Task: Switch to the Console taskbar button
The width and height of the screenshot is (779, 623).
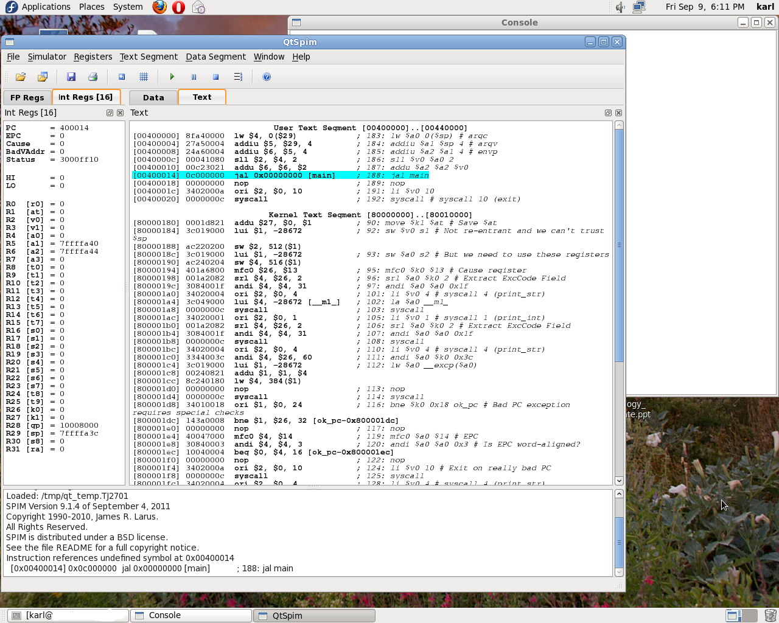Action: (x=191, y=615)
